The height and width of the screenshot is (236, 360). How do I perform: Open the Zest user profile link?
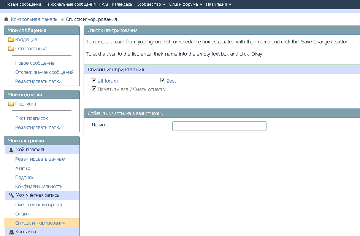click(171, 81)
